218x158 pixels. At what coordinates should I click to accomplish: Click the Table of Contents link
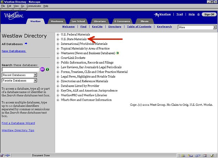(x=139, y=26)
